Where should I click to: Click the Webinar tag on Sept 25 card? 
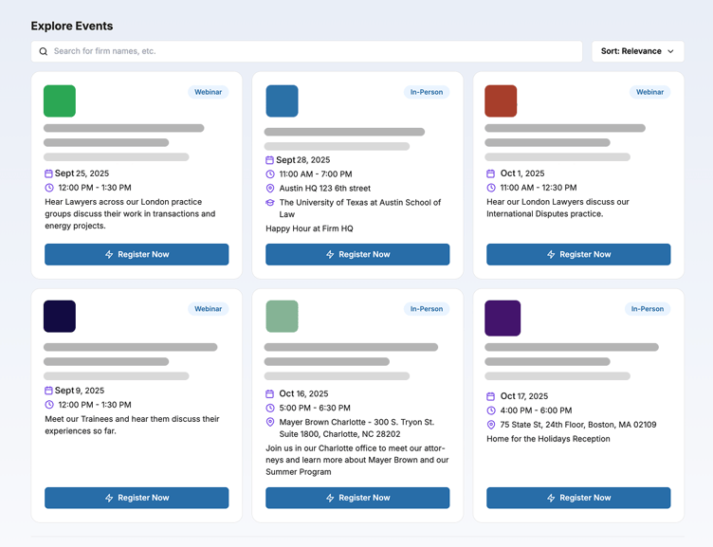click(208, 92)
